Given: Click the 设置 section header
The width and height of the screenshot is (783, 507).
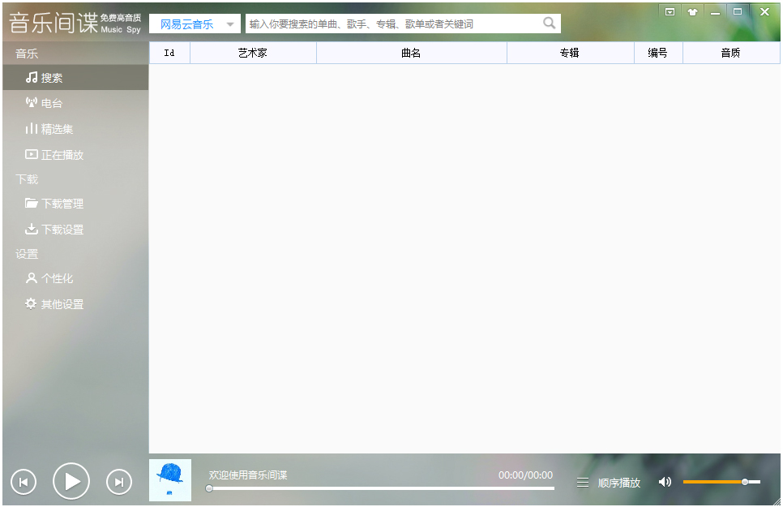Looking at the screenshot, I should tap(25, 253).
